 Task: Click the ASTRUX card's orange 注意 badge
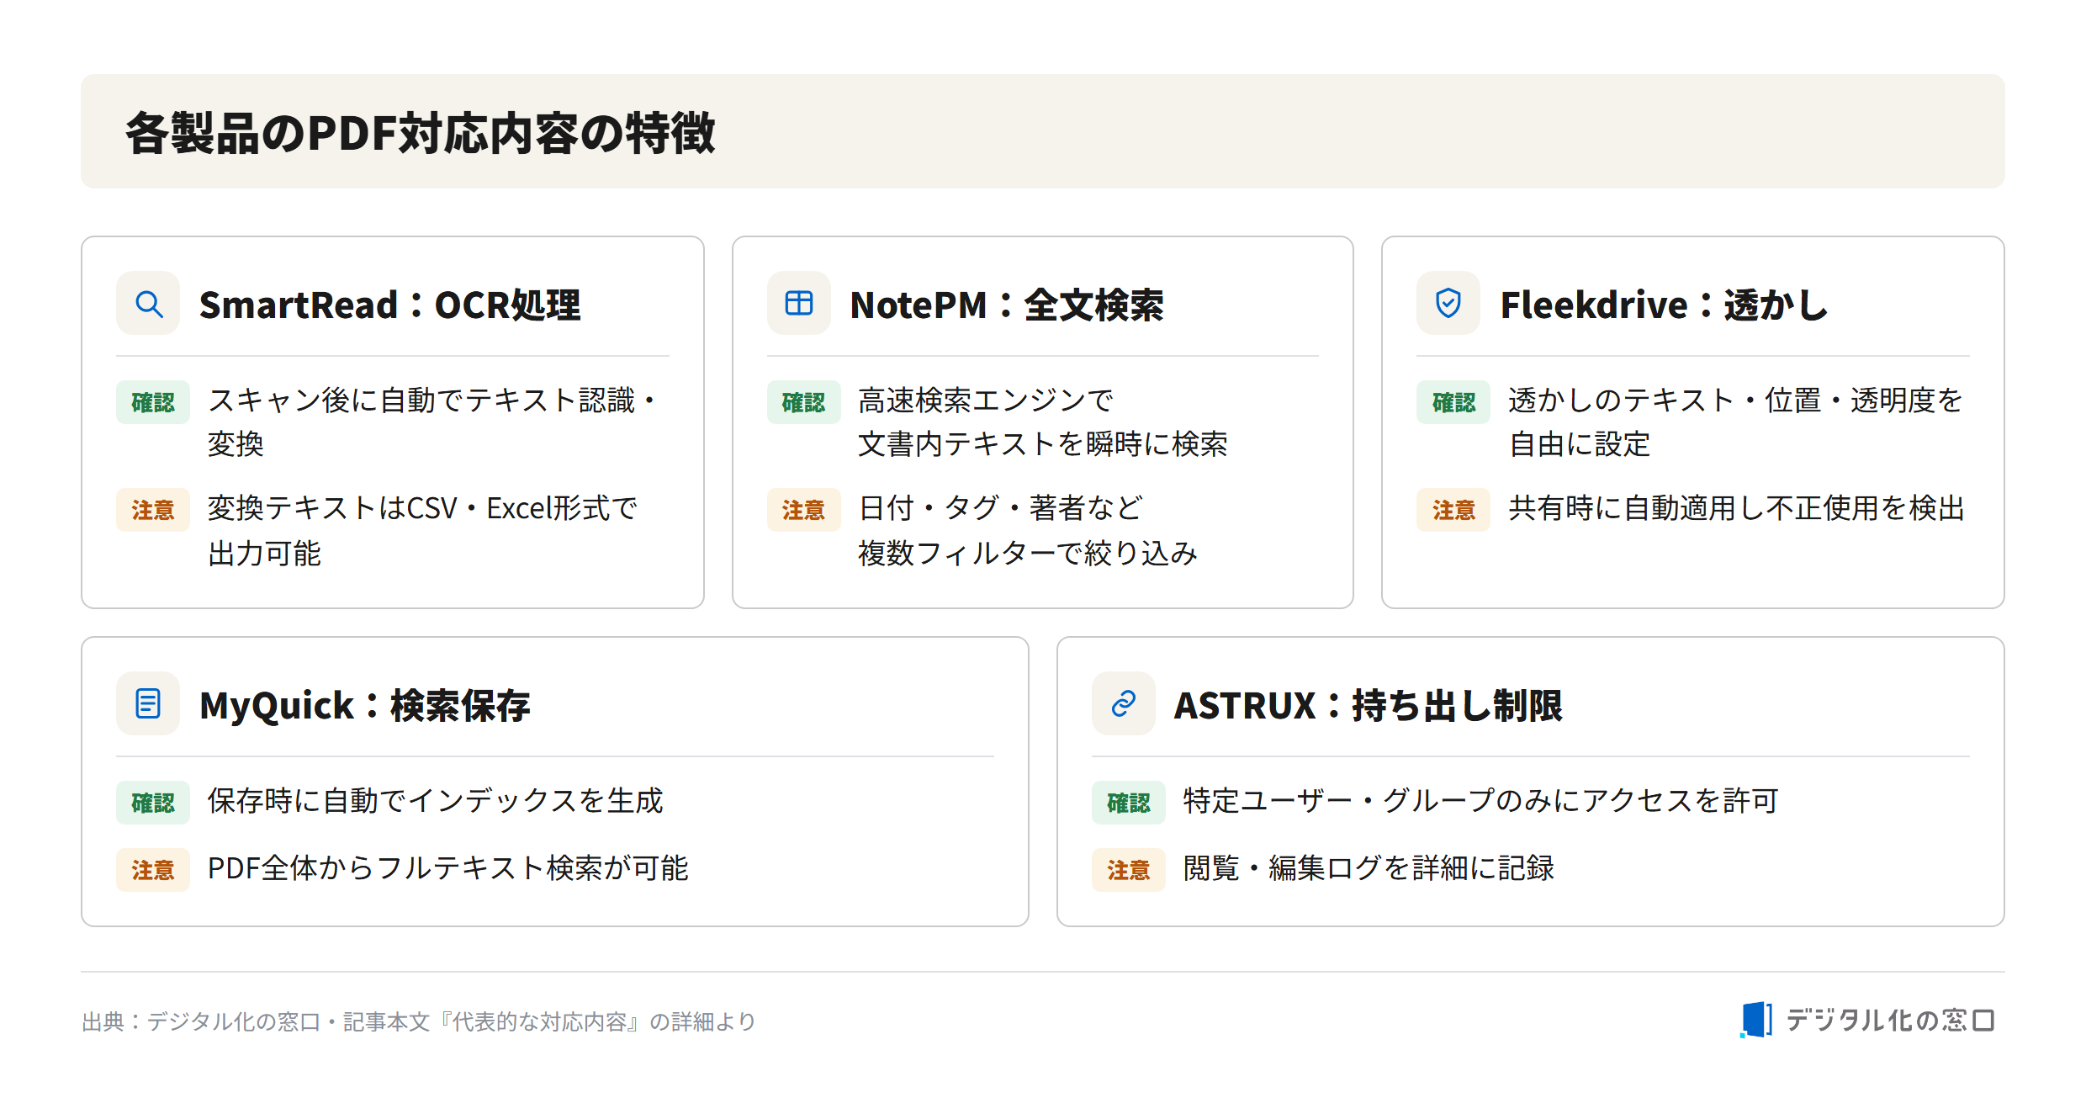(x=1128, y=870)
